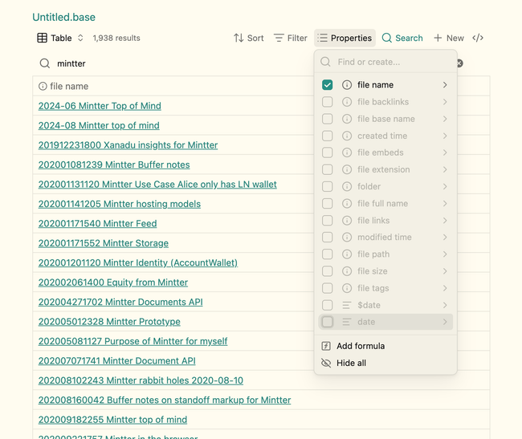Open the code view icon
Viewport: 522px width, 439px height.
pos(478,38)
